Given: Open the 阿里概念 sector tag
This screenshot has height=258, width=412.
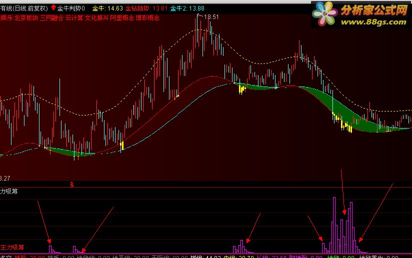Looking at the screenshot, I should [x=122, y=18].
